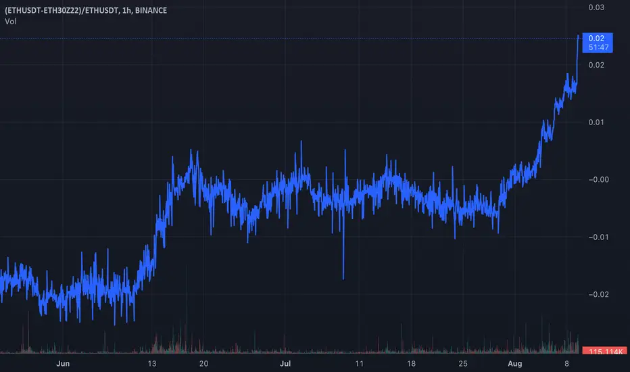This screenshot has width=630, height=372.
Task: Click the Jul date label on time axis
Action: pyautogui.click(x=285, y=364)
